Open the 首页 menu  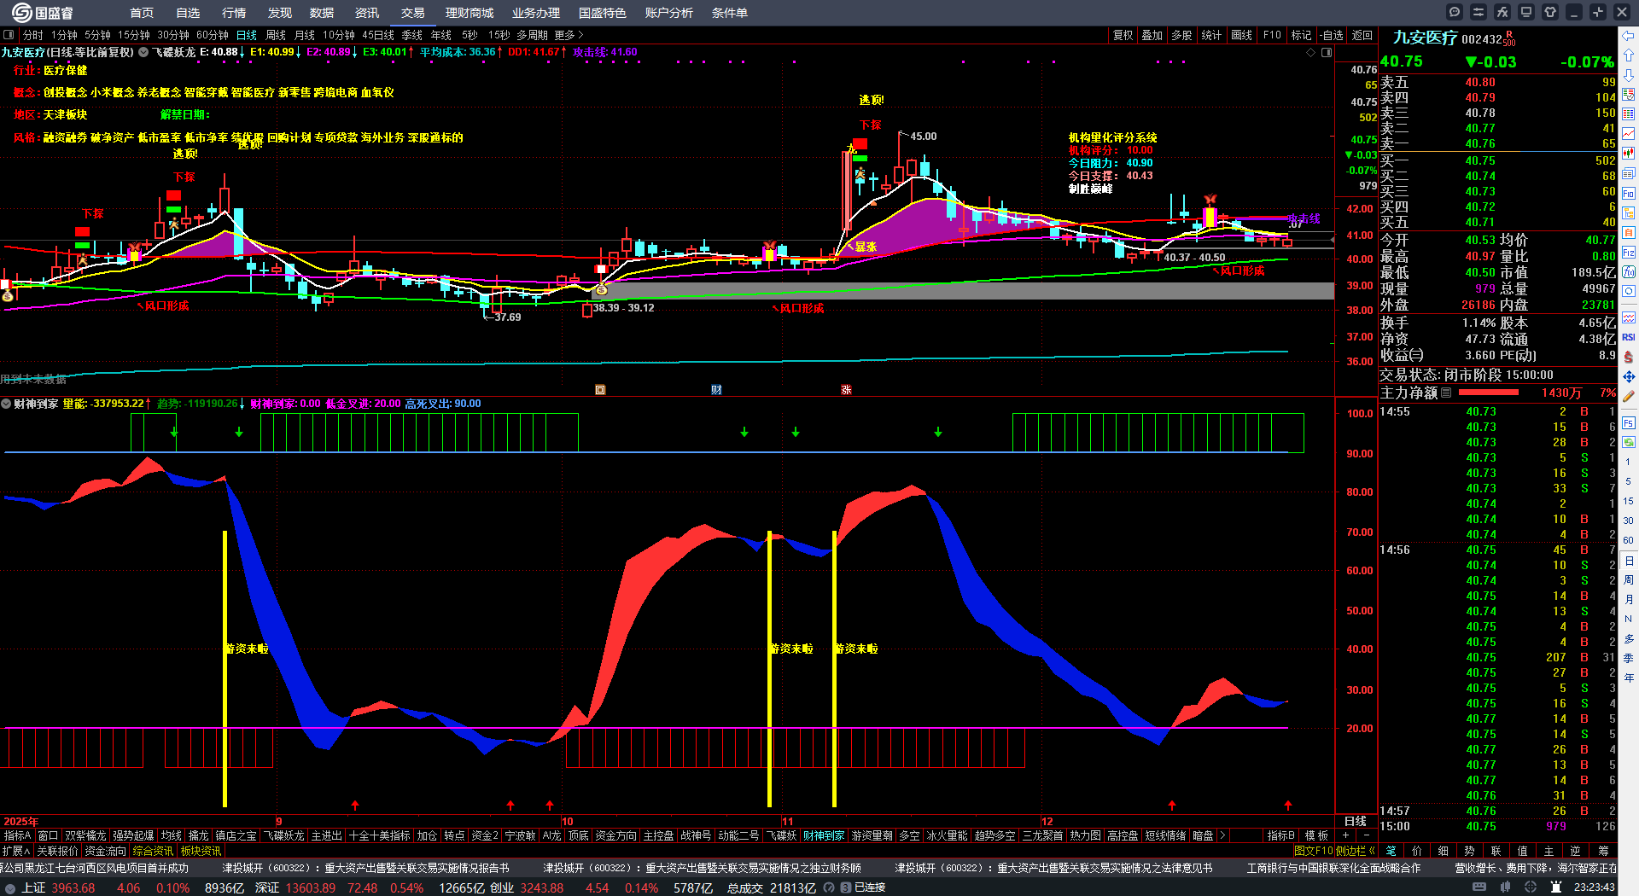click(x=142, y=13)
